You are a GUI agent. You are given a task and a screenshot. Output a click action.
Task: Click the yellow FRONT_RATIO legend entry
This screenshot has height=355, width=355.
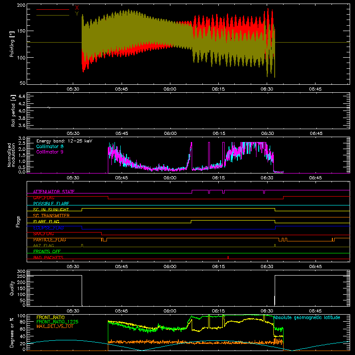51,317
